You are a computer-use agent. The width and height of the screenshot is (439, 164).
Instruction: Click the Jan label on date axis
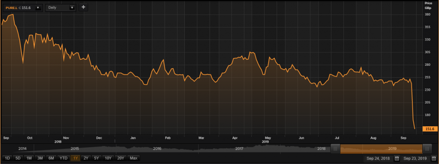[x=133, y=138]
